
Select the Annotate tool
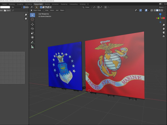pyautogui.click(x=32, y=42)
